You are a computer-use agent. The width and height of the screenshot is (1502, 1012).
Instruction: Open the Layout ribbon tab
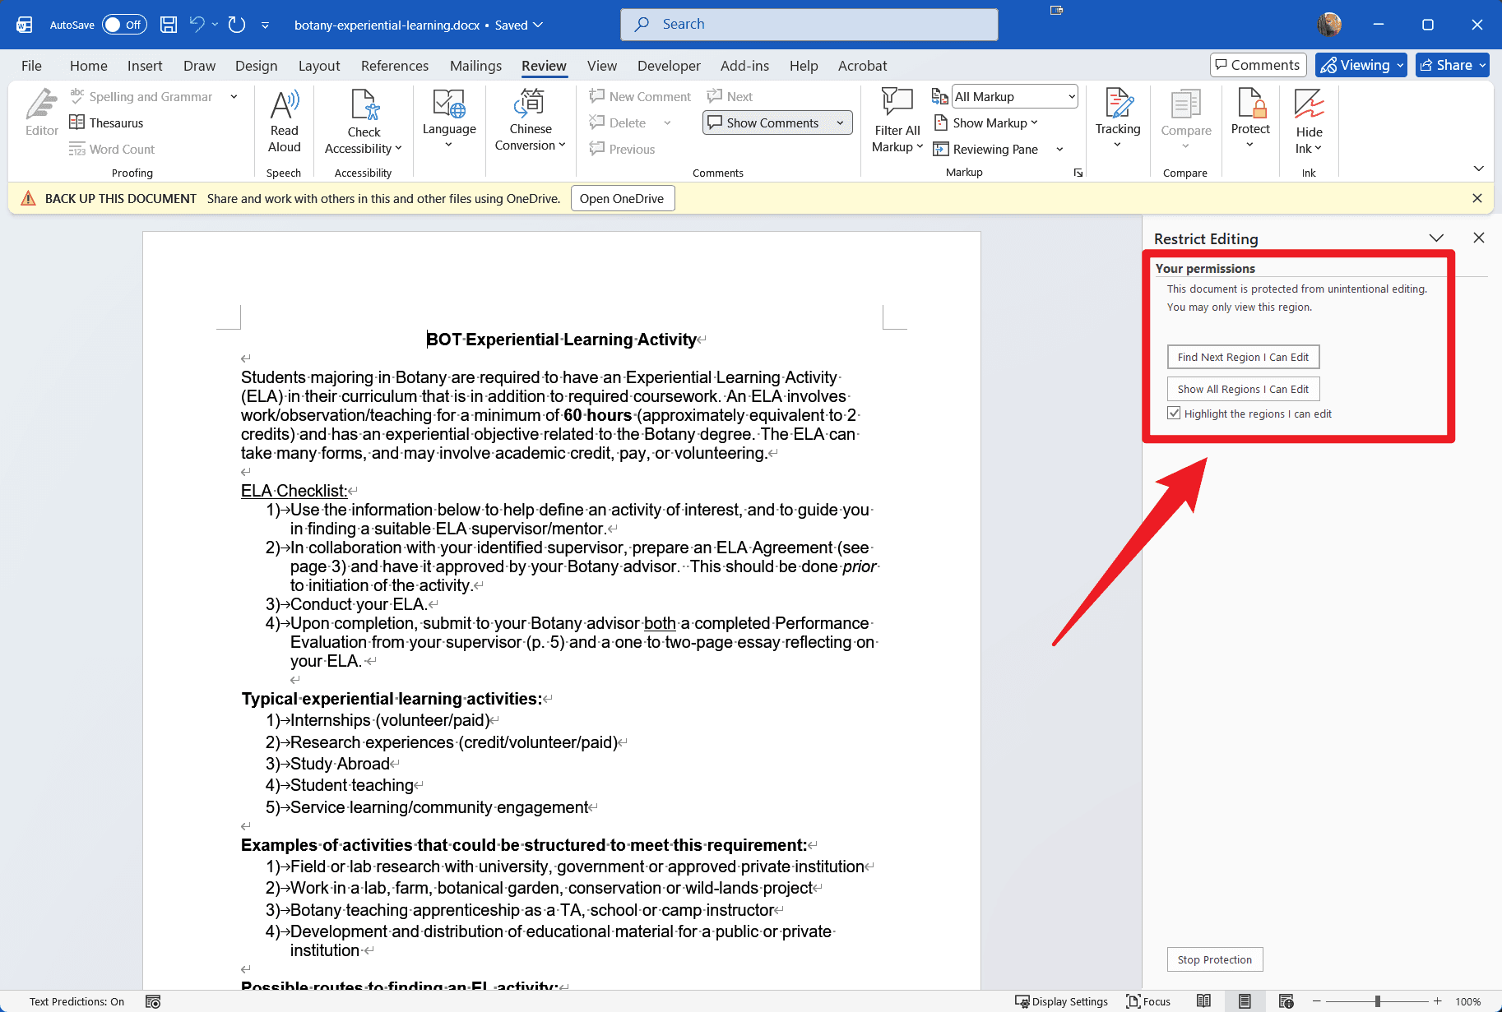tap(319, 66)
